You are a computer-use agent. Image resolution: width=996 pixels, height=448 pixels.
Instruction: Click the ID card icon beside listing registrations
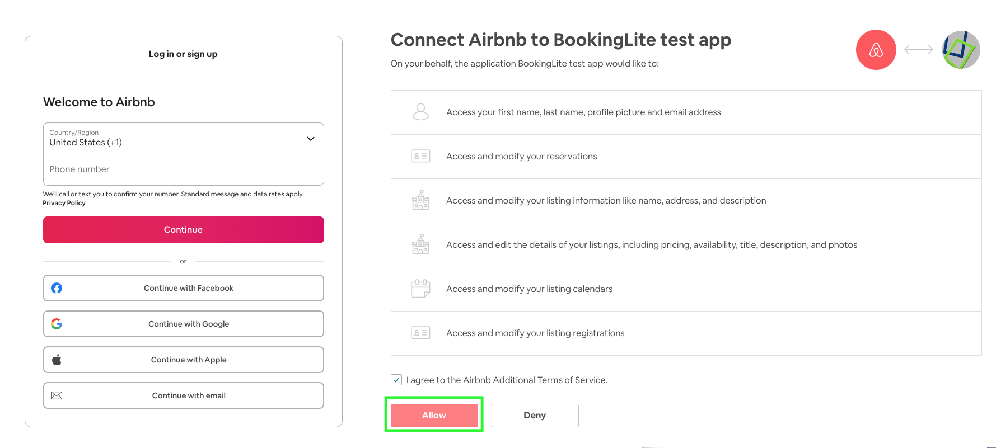pos(420,333)
